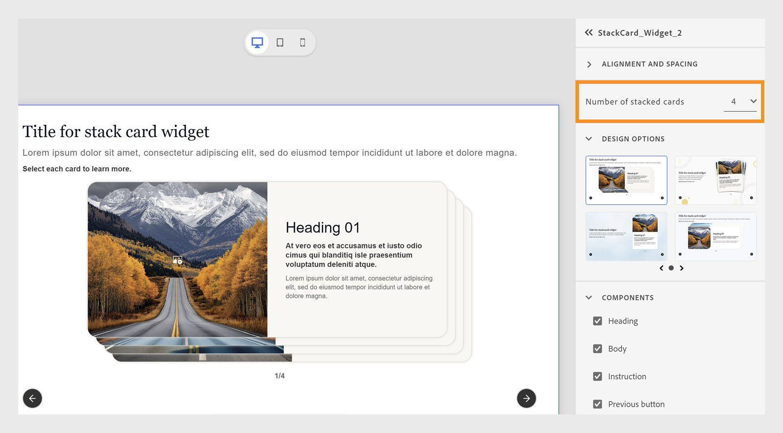This screenshot has height=433, width=783.
Task: Go to next stacked card arrow
Action: [x=527, y=398]
